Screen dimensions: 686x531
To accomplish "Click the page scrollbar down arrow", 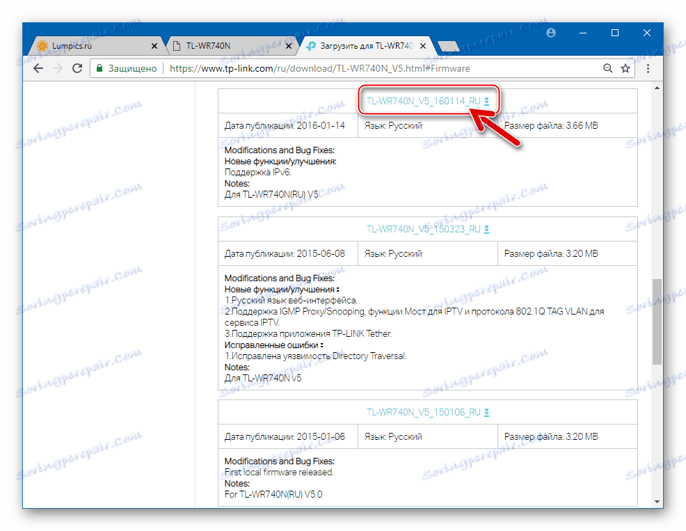I will click(657, 502).
